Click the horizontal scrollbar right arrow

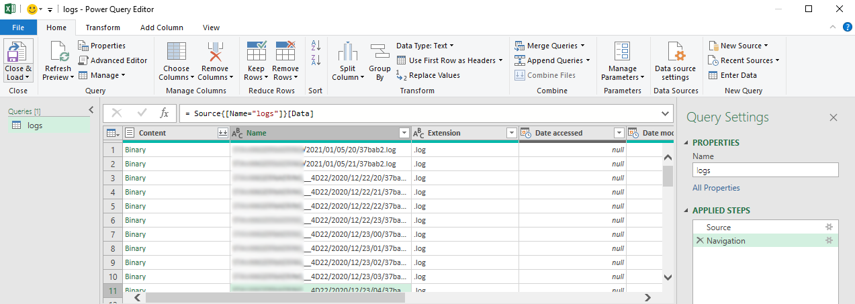pos(647,297)
